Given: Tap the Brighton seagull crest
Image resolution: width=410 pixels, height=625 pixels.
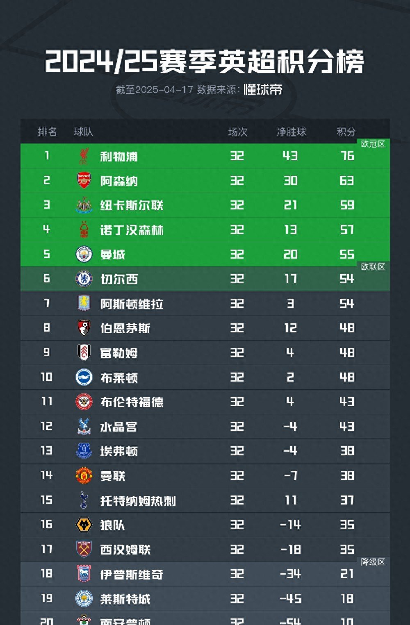Looking at the screenshot, I should pyautogui.click(x=84, y=377).
